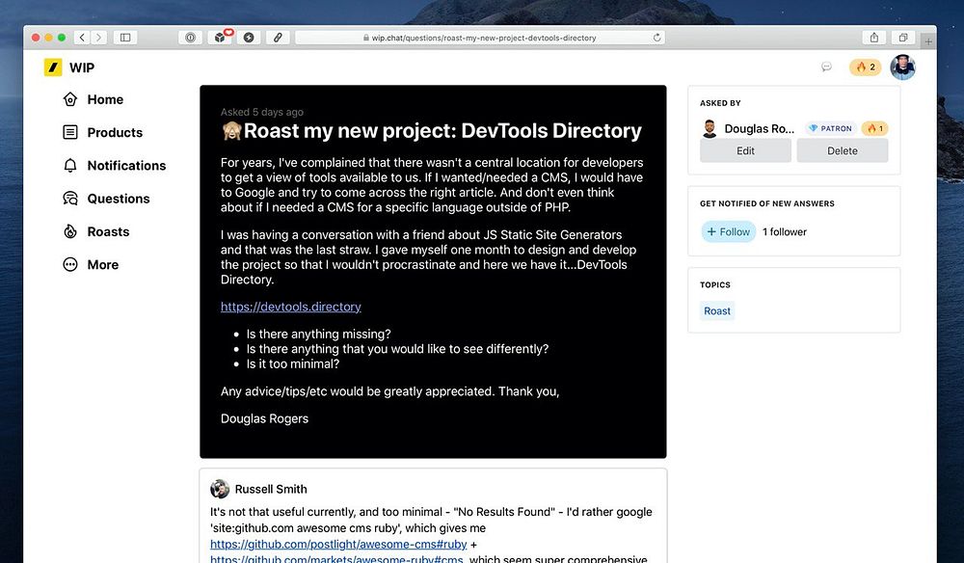Click Douglas's avatar in Asked By
This screenshot has width=964, height=563.
point(710,128)
